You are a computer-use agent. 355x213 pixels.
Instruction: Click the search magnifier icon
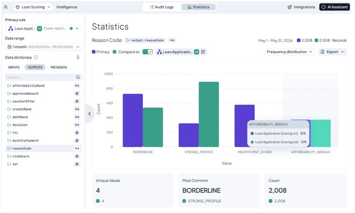(x=78, y=78)
